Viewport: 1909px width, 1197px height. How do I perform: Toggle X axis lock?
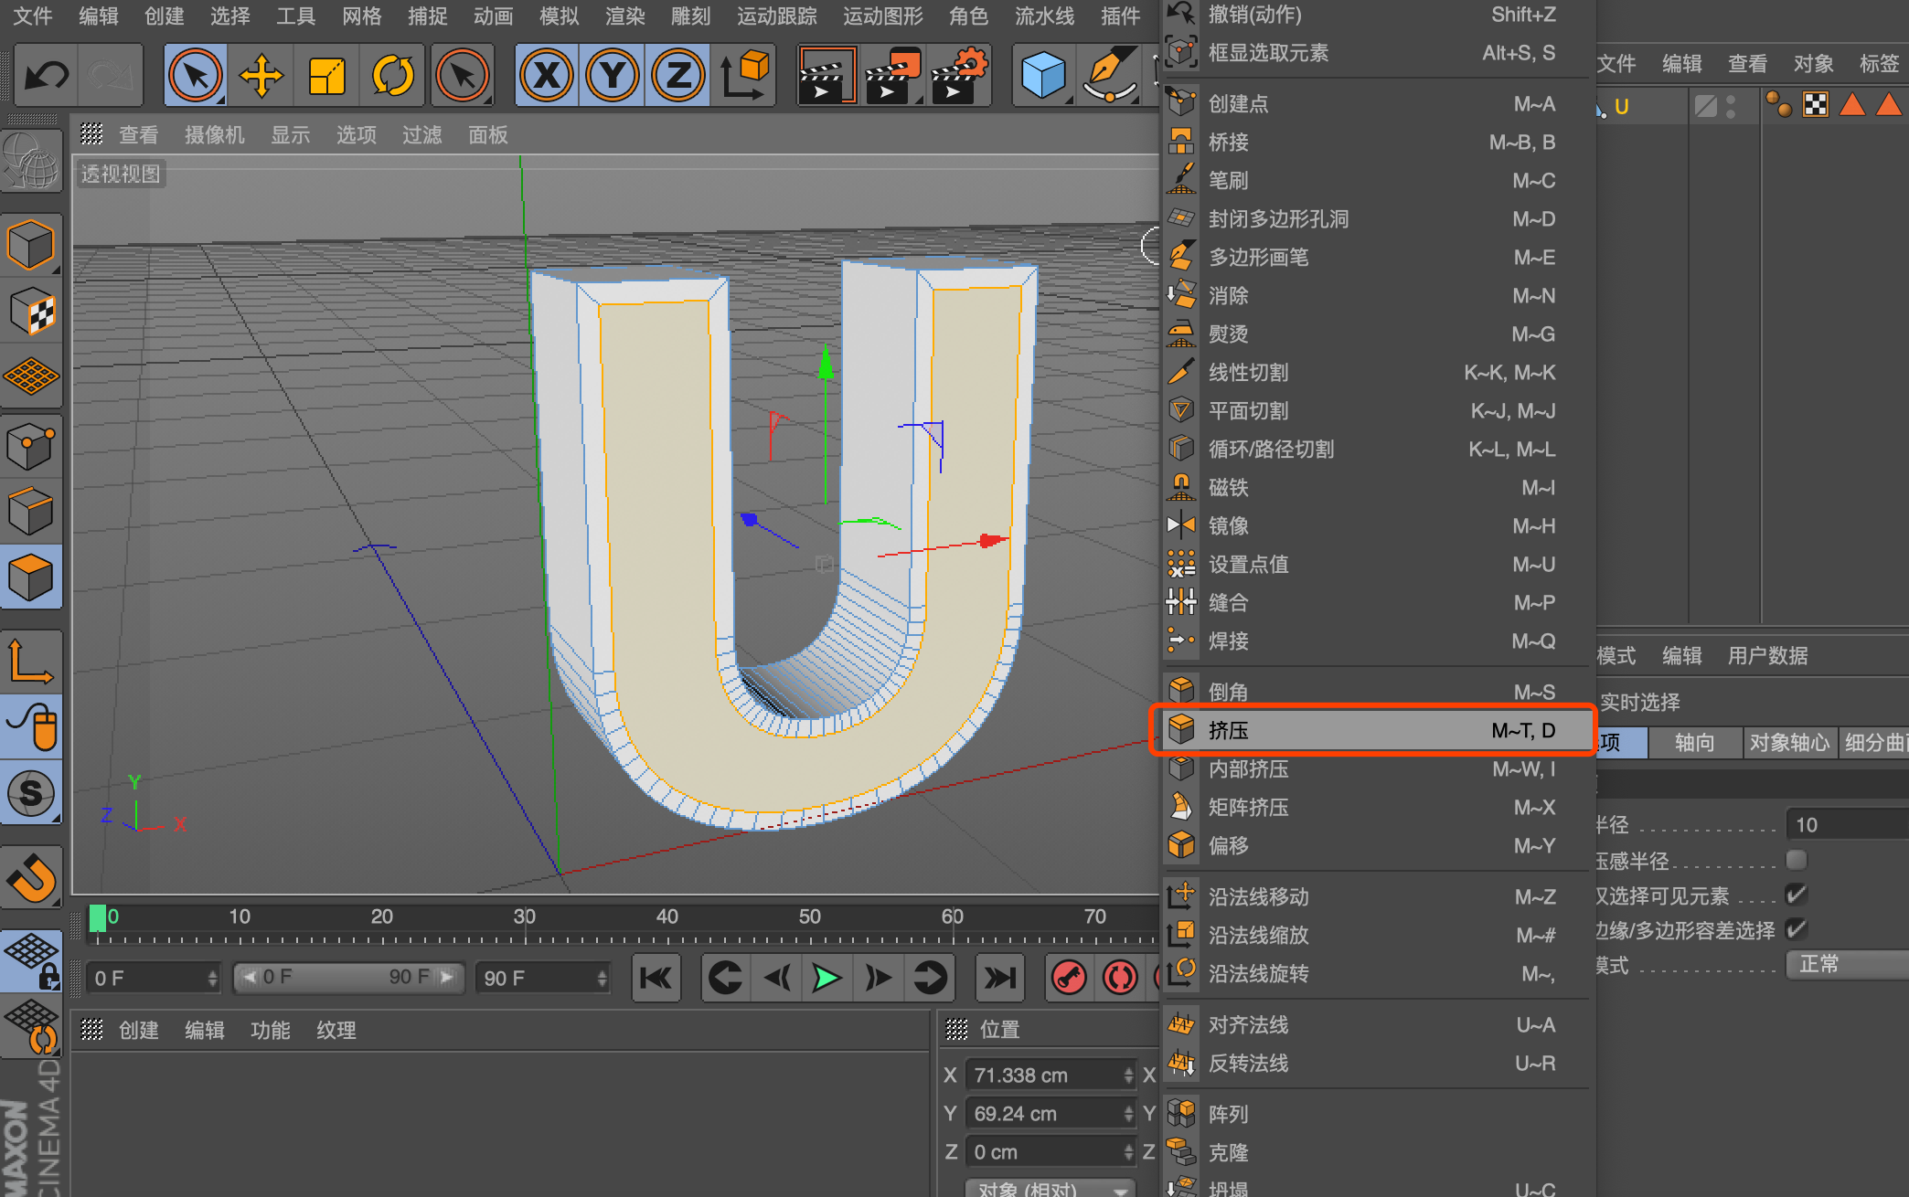pos(547,76)
